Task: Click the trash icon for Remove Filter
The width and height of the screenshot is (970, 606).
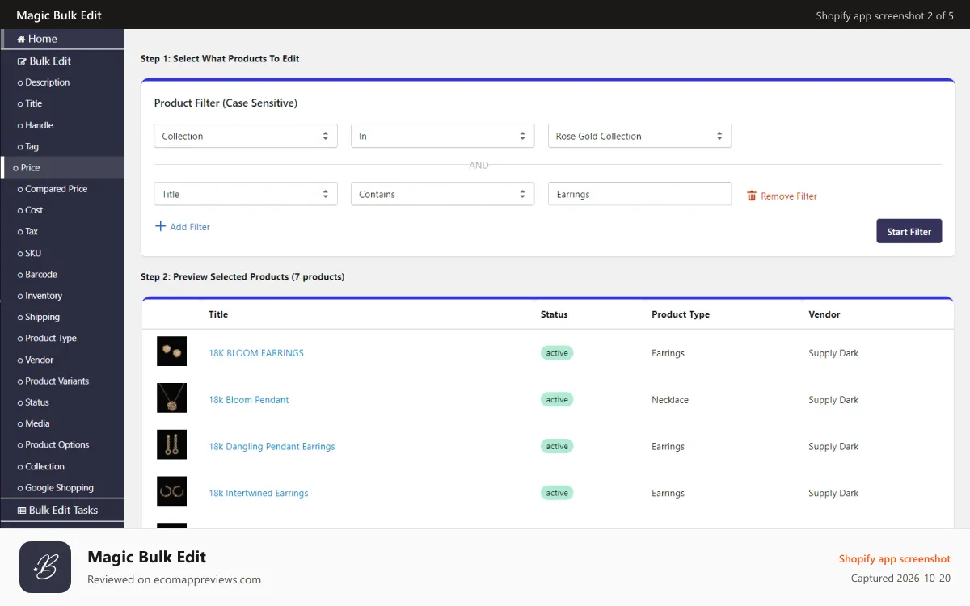Action: tap(752, 196)
